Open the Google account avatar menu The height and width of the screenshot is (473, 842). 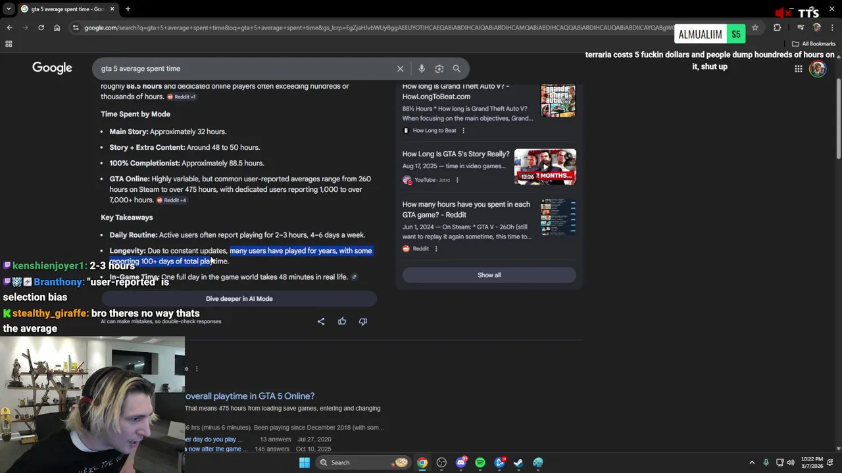pyautogui.click(x=818, y=68)
